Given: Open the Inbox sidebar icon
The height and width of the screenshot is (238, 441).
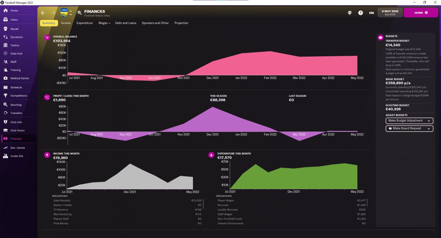Looking at the screenshot, I should click(6, 20).
